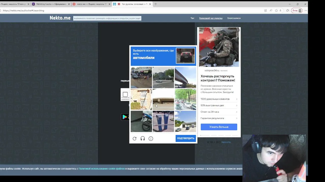Image resolution: width=325 pixels, height=182 pixels.
Task: Switch to the audio captcha via headphones icon
Action: [143, 139]
